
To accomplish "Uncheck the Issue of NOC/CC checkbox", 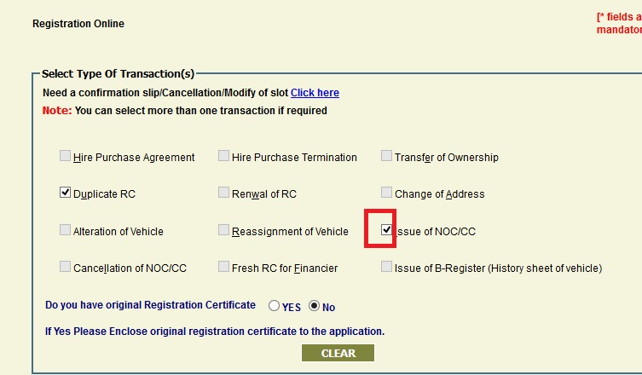I will coord(387,230).
